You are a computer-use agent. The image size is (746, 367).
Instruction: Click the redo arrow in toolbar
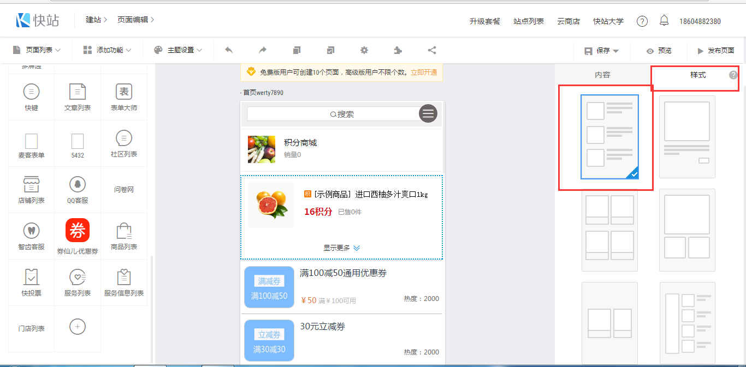coord(263,50)
